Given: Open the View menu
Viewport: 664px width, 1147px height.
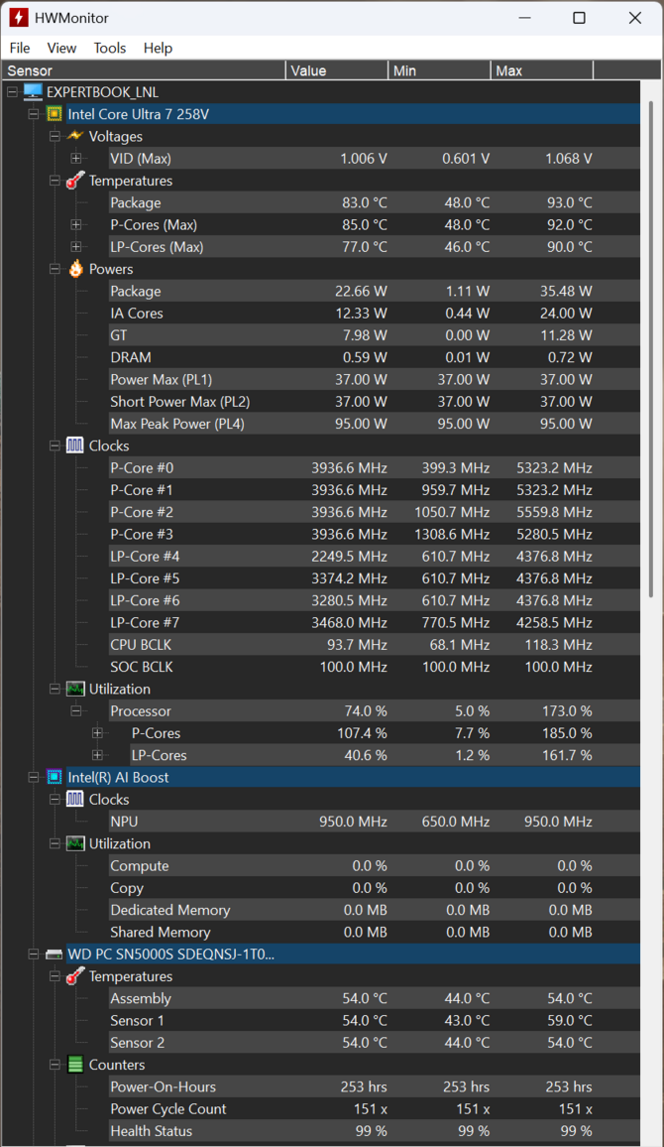Looking at the screenshot, I should [x=61, y=48].
